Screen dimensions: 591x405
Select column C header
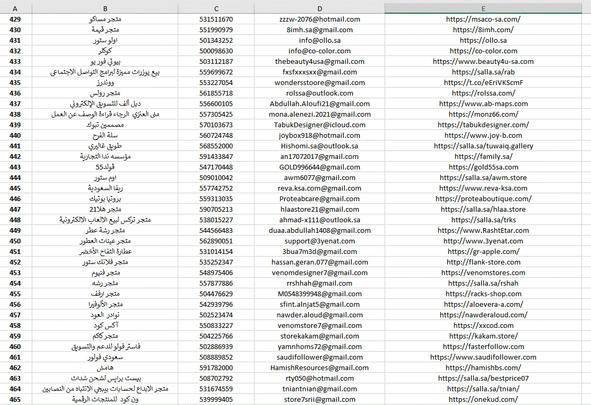pyautogui.click(x=216, y=8)
